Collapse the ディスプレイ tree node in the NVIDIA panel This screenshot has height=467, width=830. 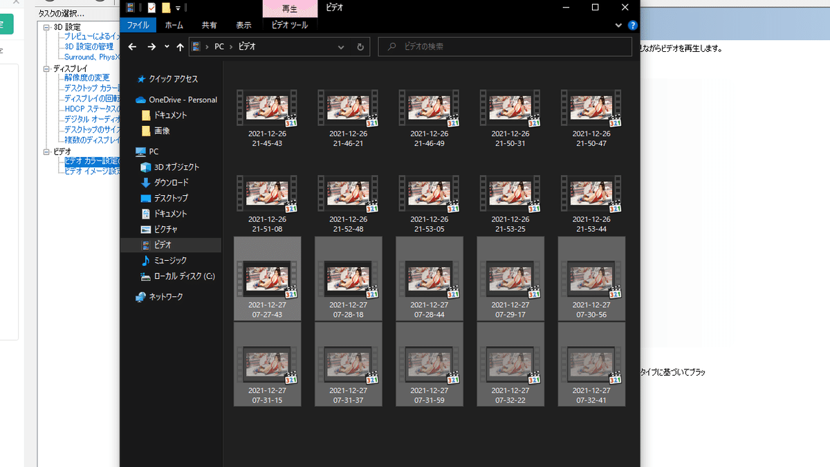pos(46,68)
